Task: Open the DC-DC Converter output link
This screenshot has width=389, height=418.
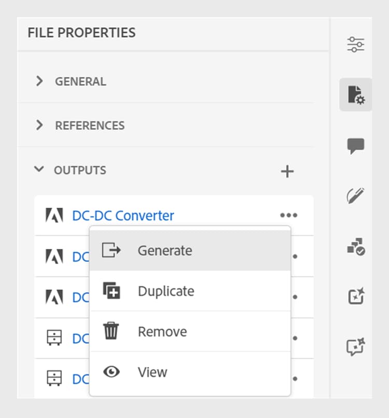Action: (123, 215)
